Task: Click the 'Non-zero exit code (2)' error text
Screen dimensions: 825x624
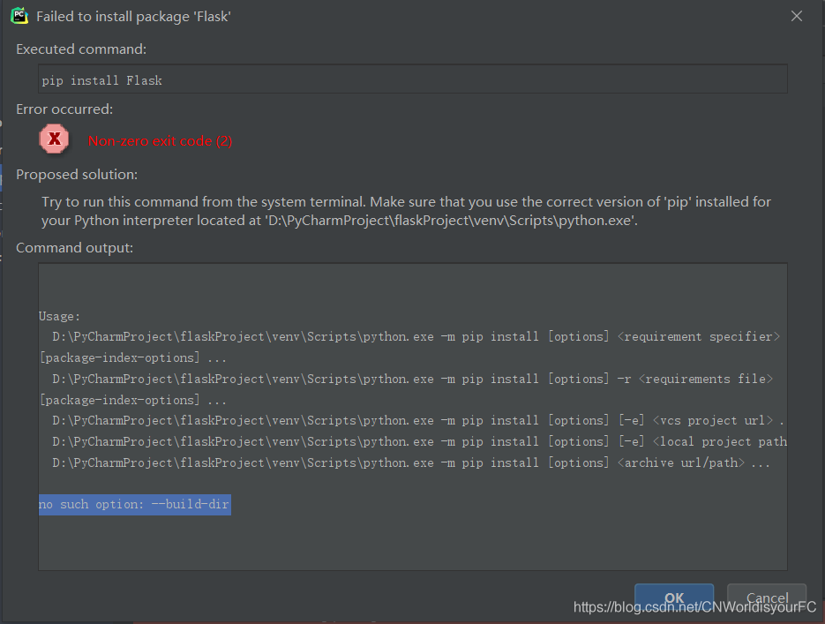Action: pos(160,140)
